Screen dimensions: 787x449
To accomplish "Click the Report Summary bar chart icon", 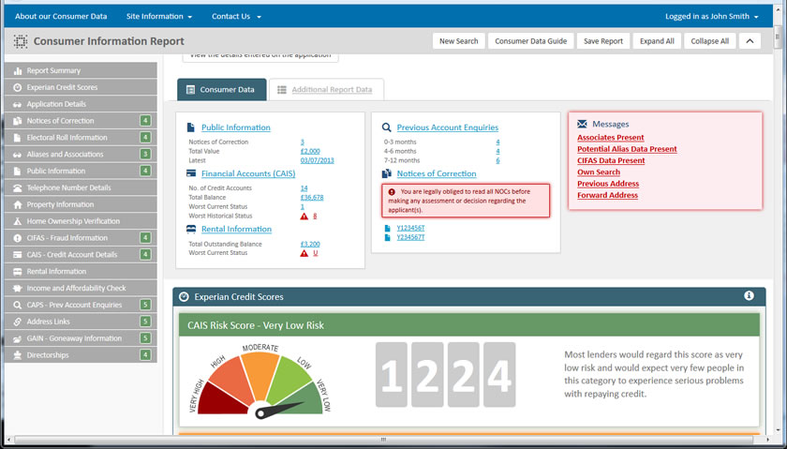I will coord(18,71).
